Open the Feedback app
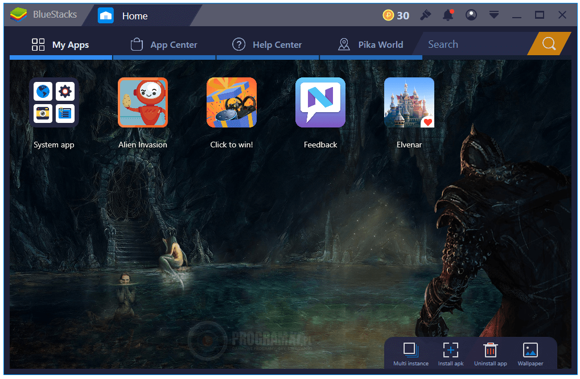580x379 pixels. pyautogui.click(x=320, y=102)
